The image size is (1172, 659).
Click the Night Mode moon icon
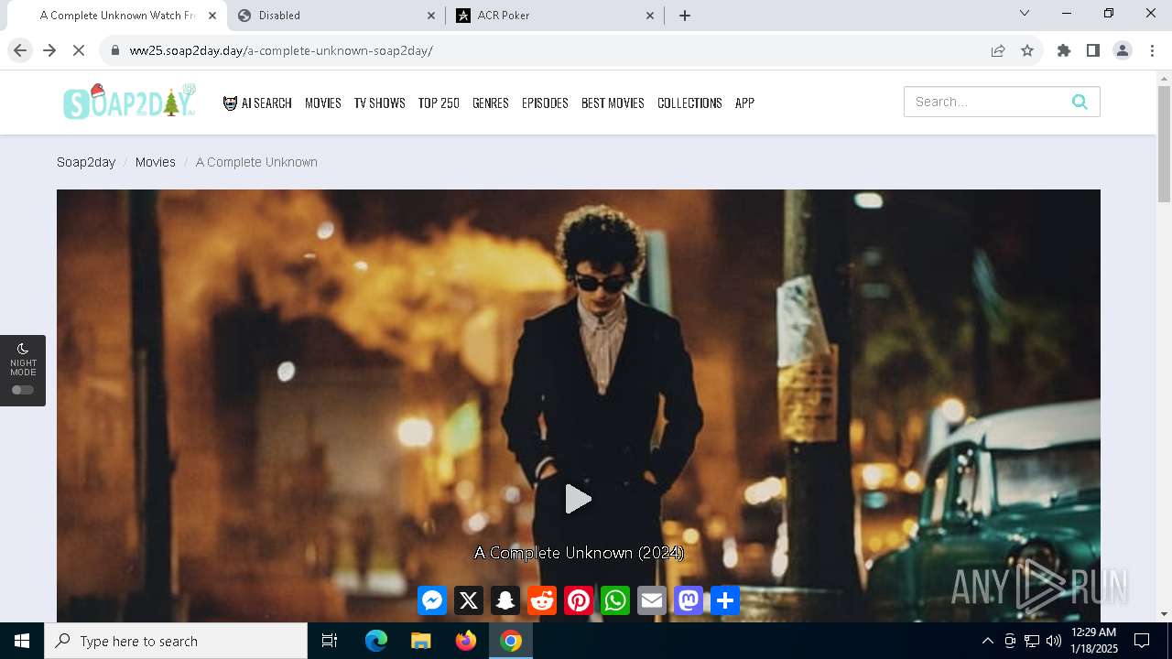tap(23, 349)
